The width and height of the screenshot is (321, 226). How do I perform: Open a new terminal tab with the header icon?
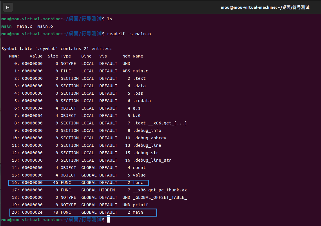(x=8, y=7)
